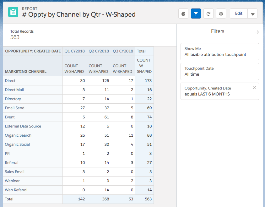This screenshot has height=207, width=265.
Task: Click the Edit button
Action: (x=239, y=14)
